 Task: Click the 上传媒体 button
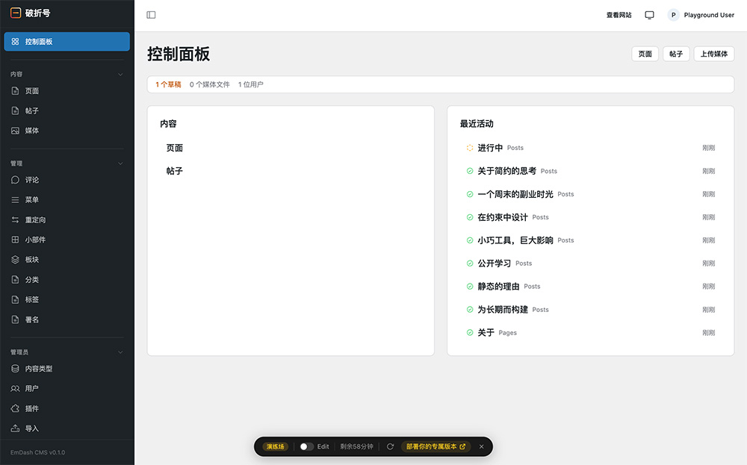713,53
